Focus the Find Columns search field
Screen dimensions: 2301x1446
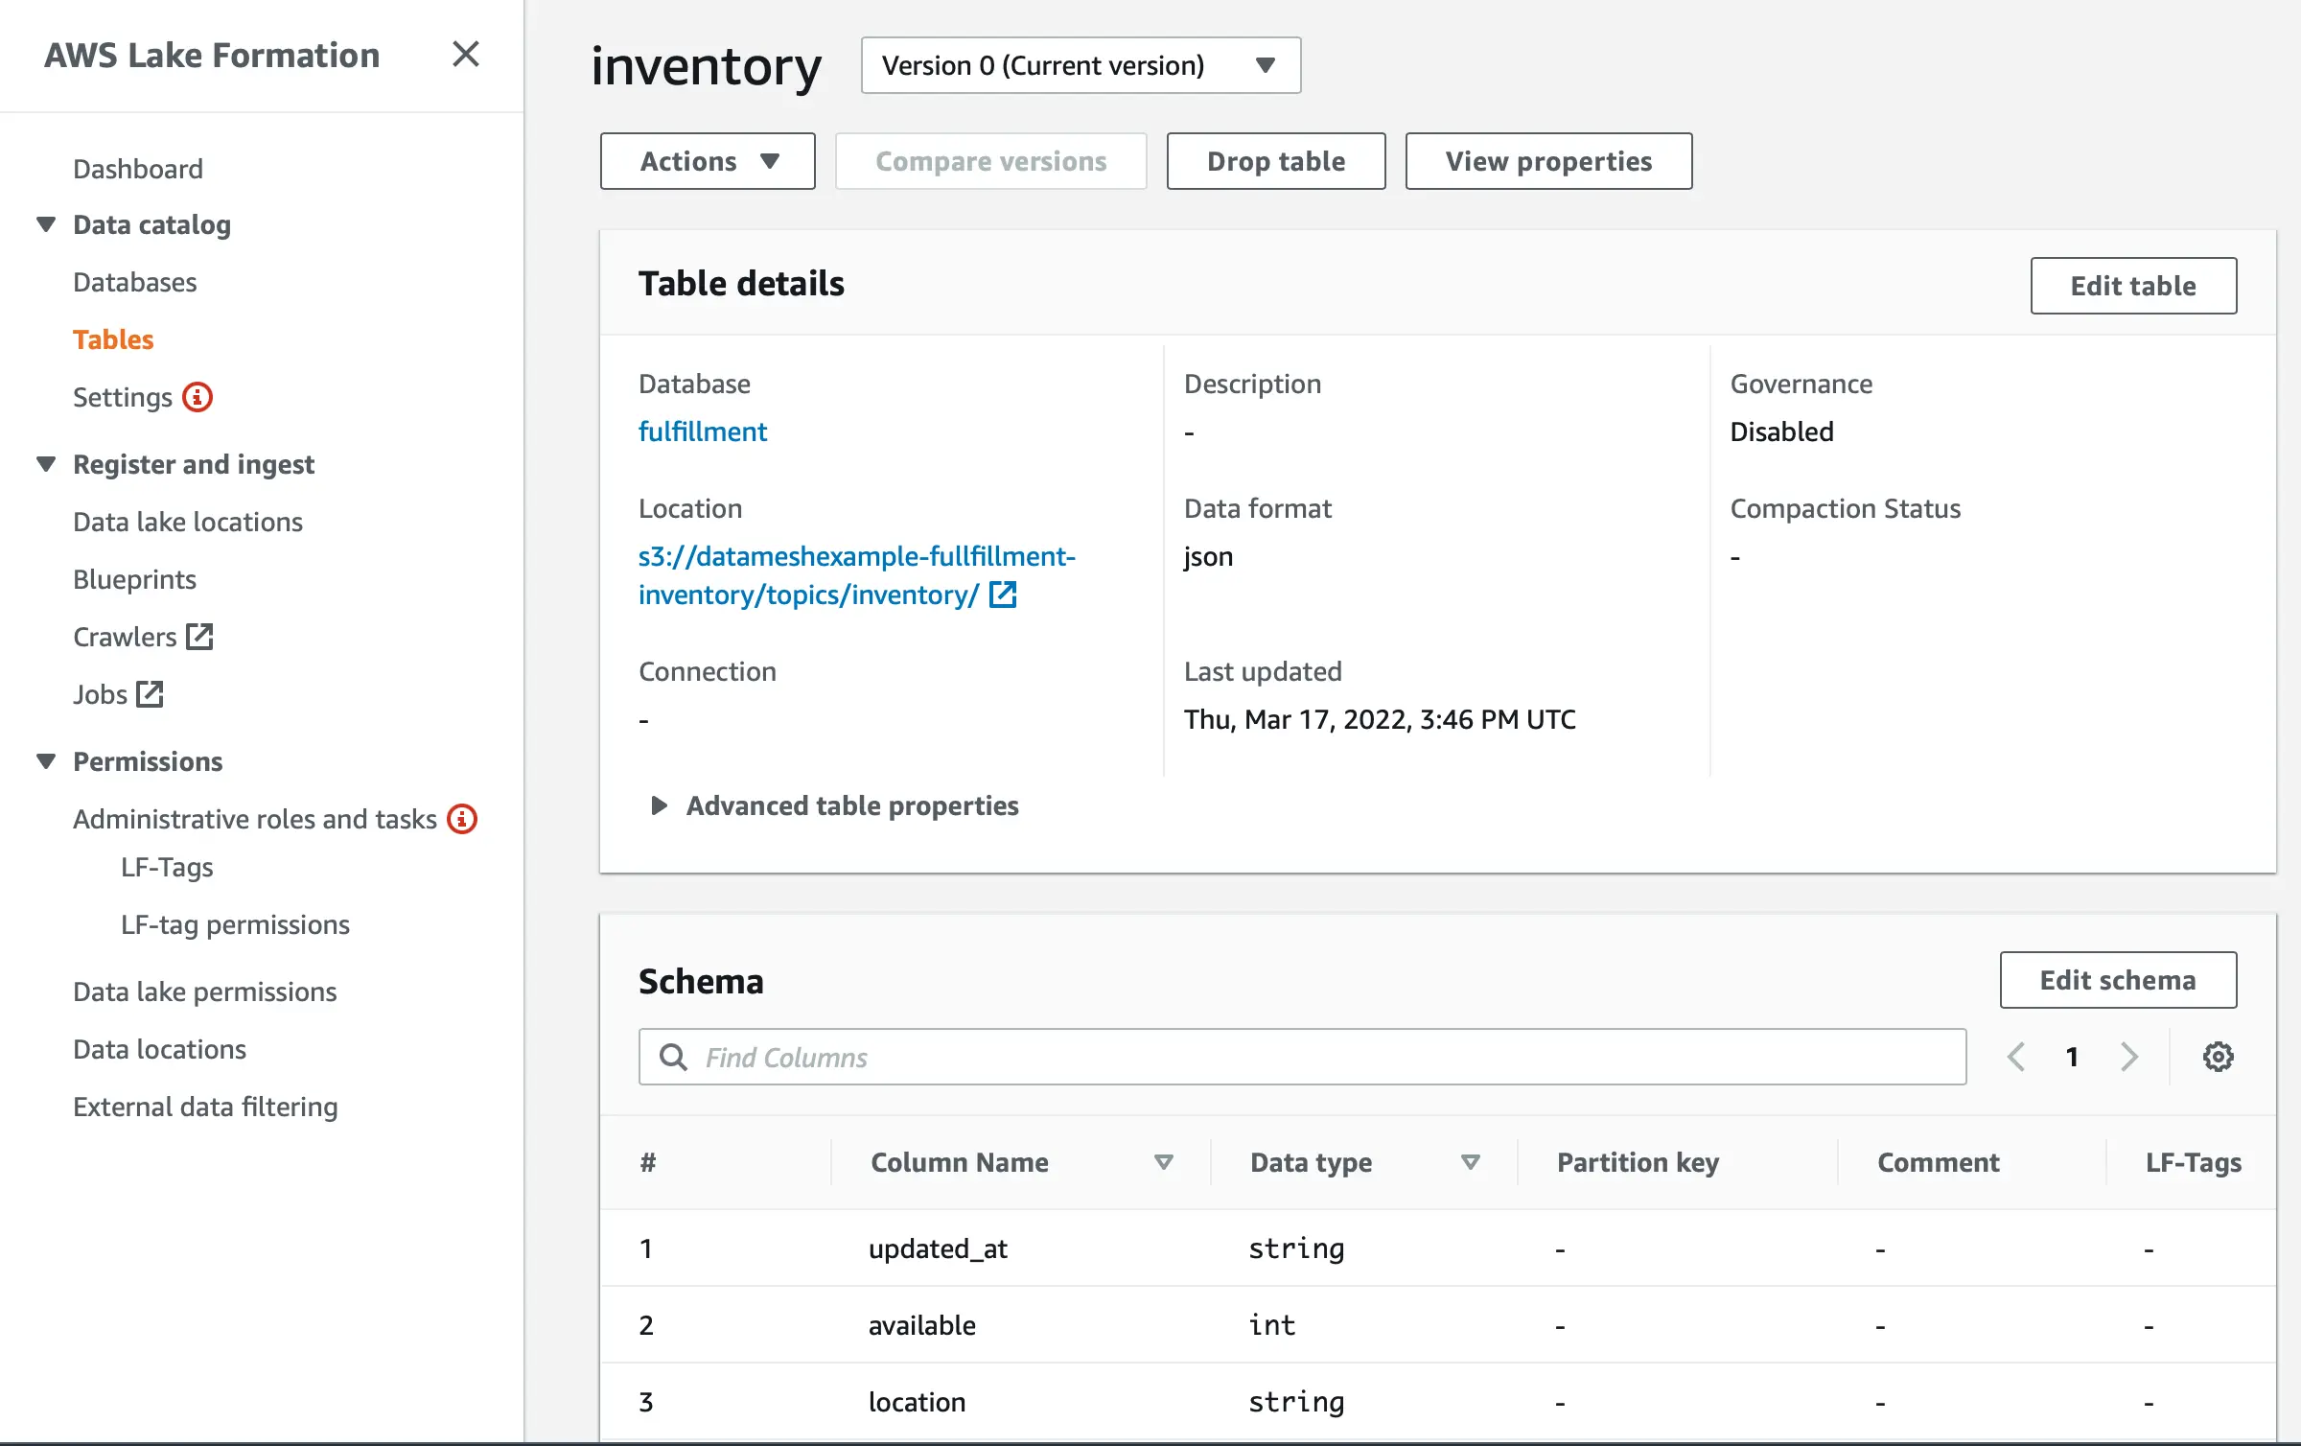[x=1302, y=1057]
